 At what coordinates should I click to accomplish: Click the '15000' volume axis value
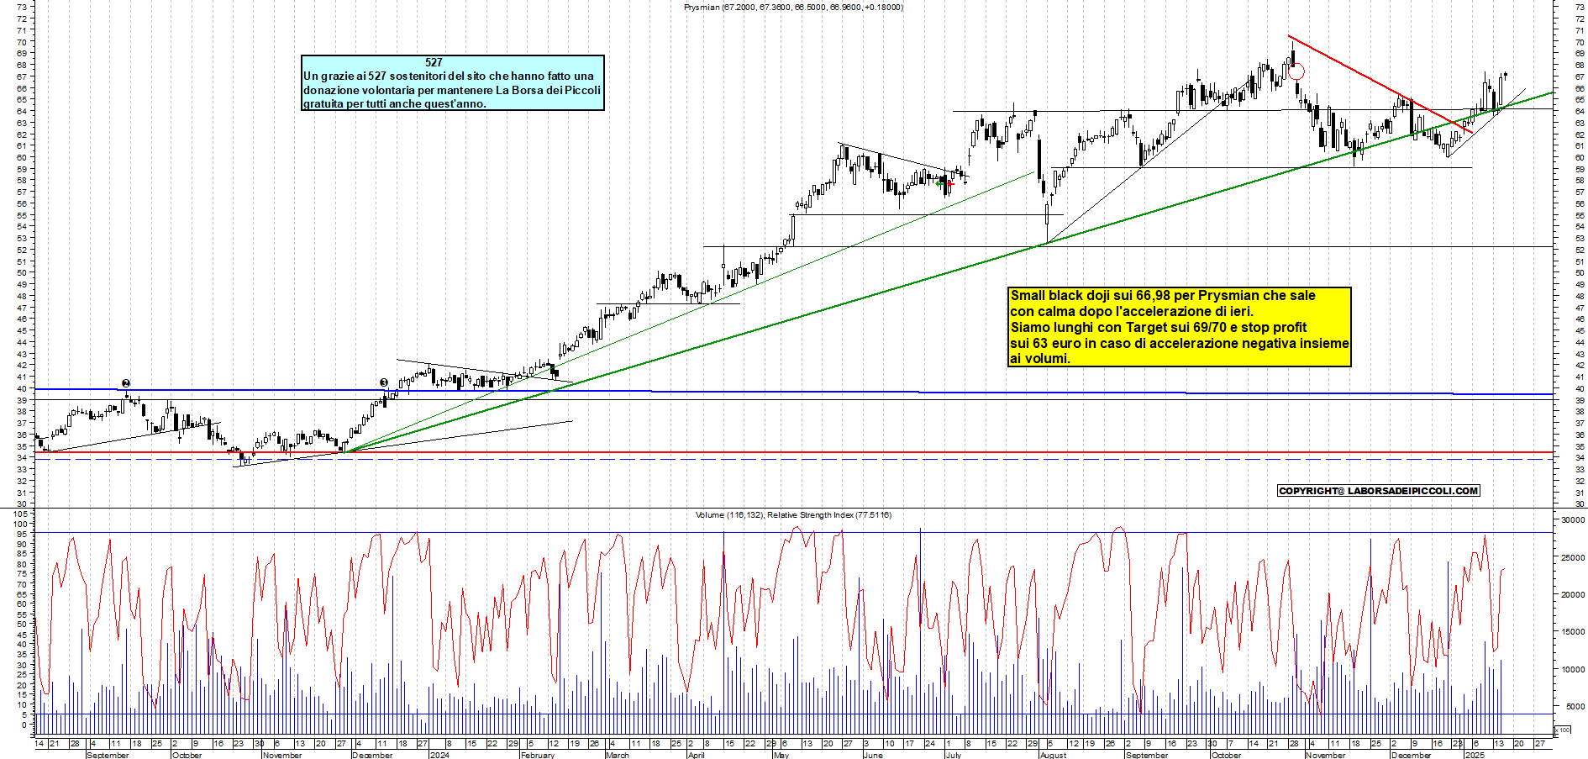[1572, 632]
